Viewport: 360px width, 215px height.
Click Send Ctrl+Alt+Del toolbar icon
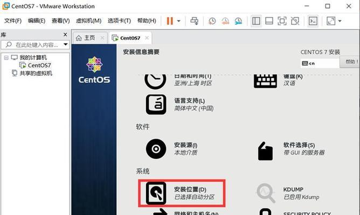pos(194,21)
